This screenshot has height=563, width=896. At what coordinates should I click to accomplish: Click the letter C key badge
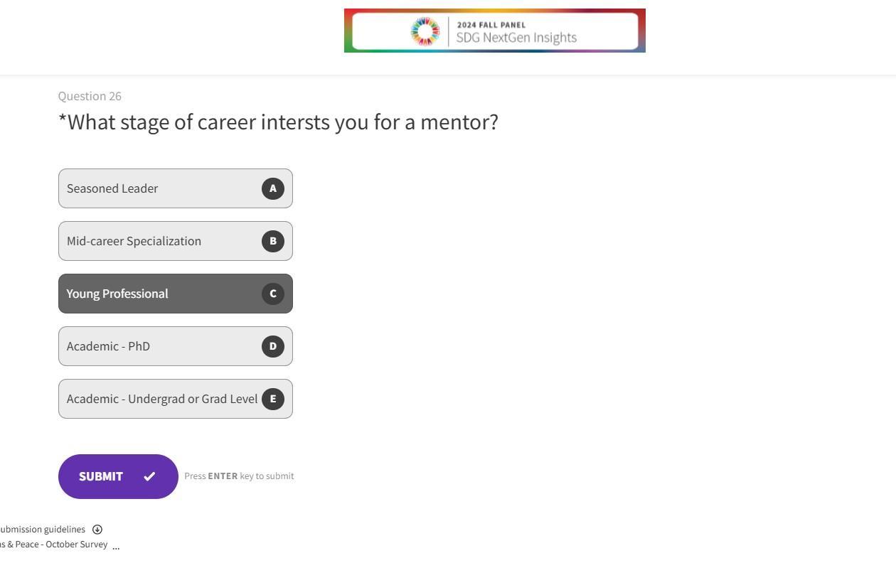[273, 294]
